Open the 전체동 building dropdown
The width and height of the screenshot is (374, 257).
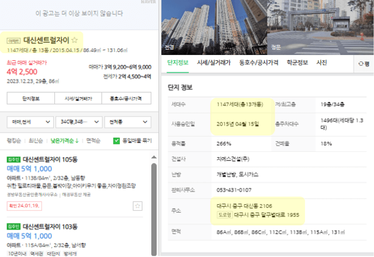click(x=128, y=122)
